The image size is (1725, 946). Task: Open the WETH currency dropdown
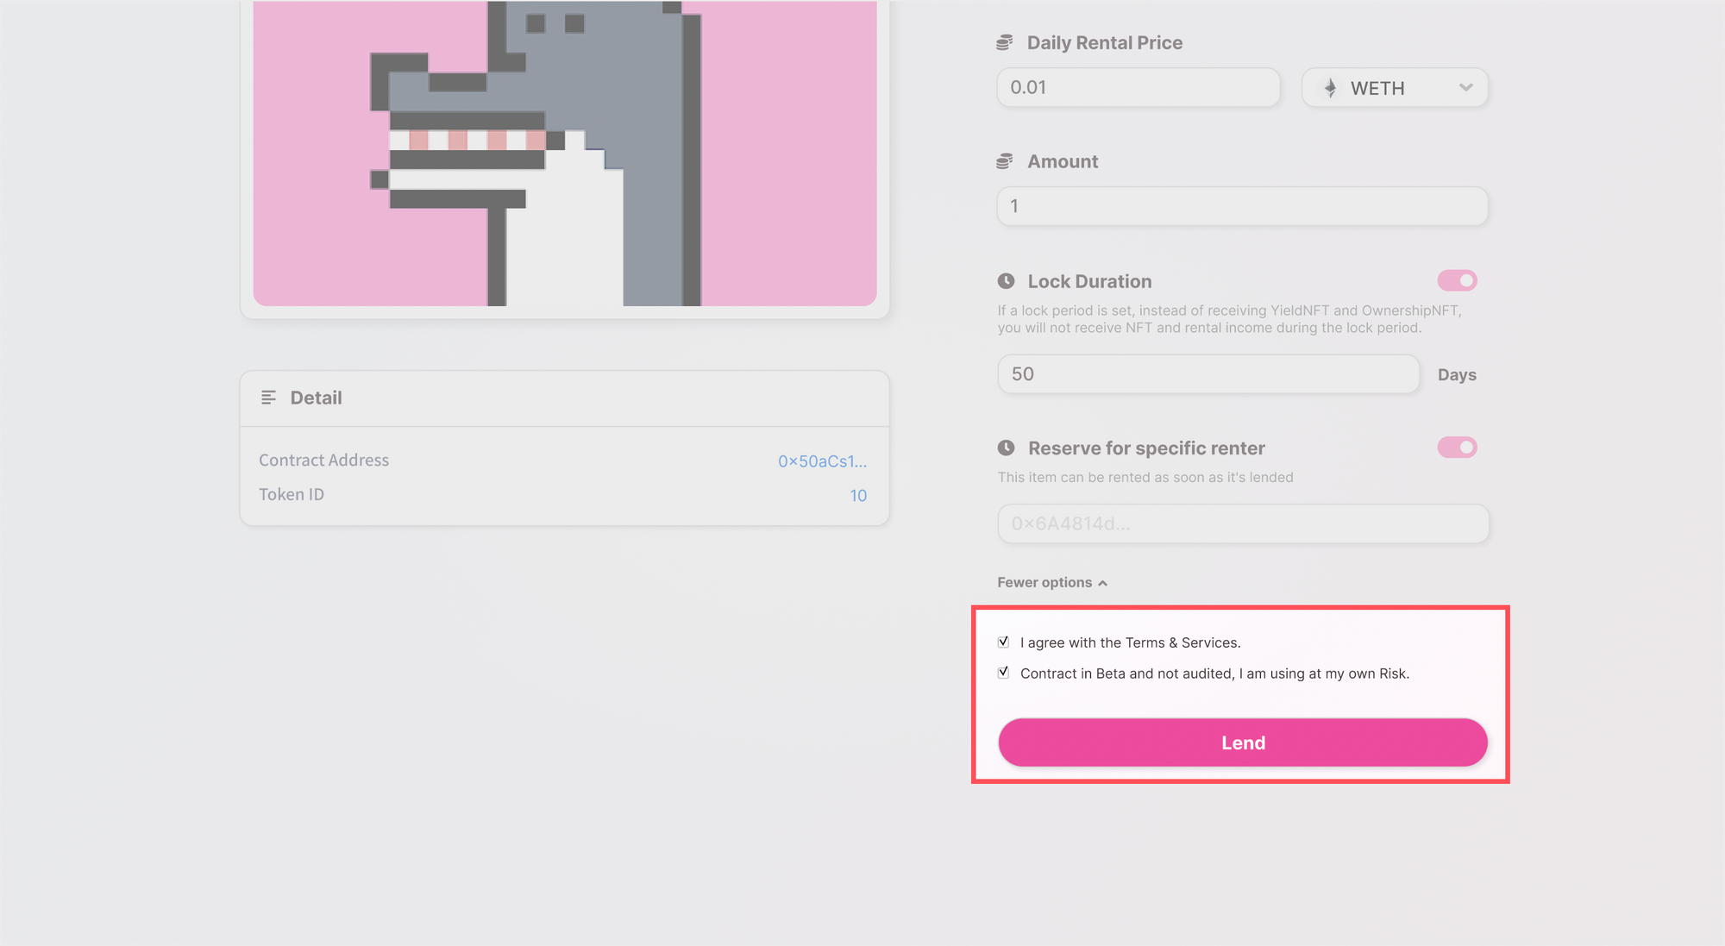(1395, 88)
